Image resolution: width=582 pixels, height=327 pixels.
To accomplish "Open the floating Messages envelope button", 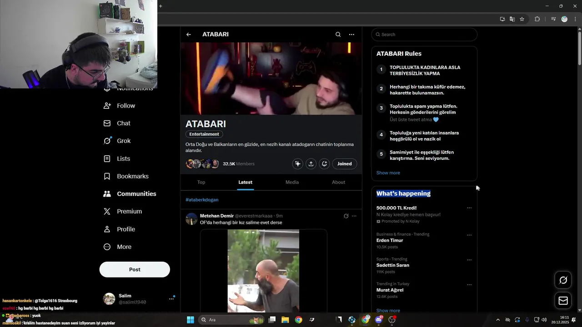I will coord(563,301).
